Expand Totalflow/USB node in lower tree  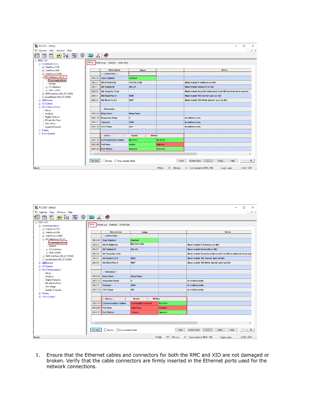click(44, 233)
